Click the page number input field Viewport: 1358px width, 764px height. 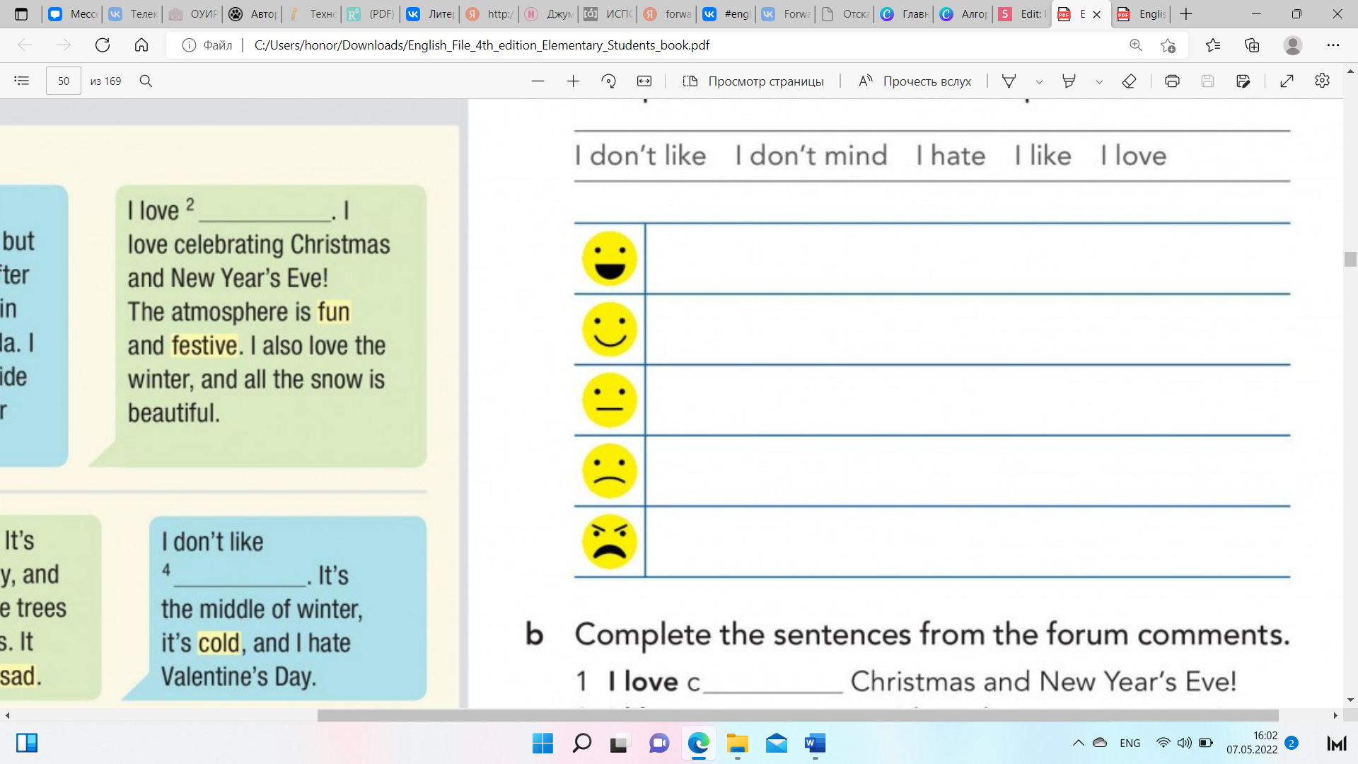pos(64,81)
